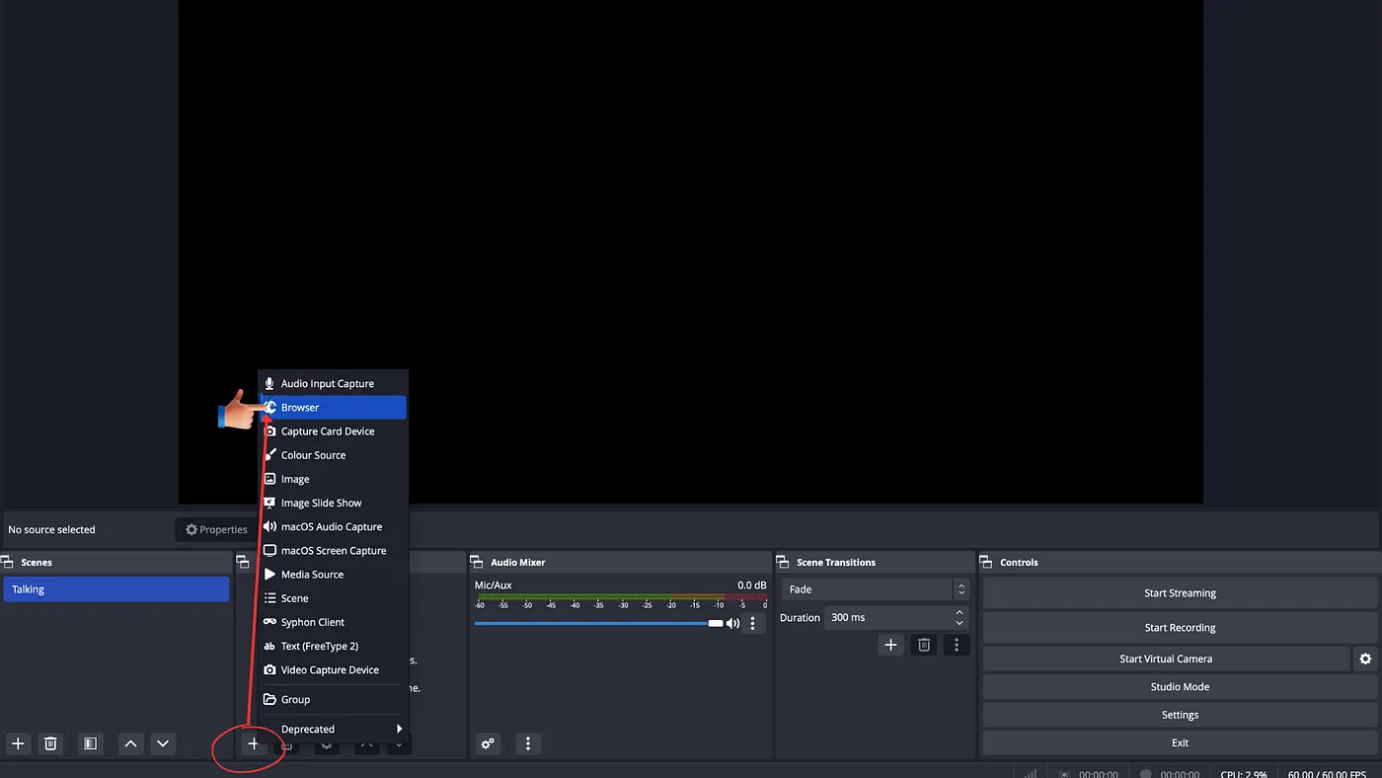This screenshot has height=778, width=1382.
Task: Move the scene up with the arrow icon
Action: (130, 743)
